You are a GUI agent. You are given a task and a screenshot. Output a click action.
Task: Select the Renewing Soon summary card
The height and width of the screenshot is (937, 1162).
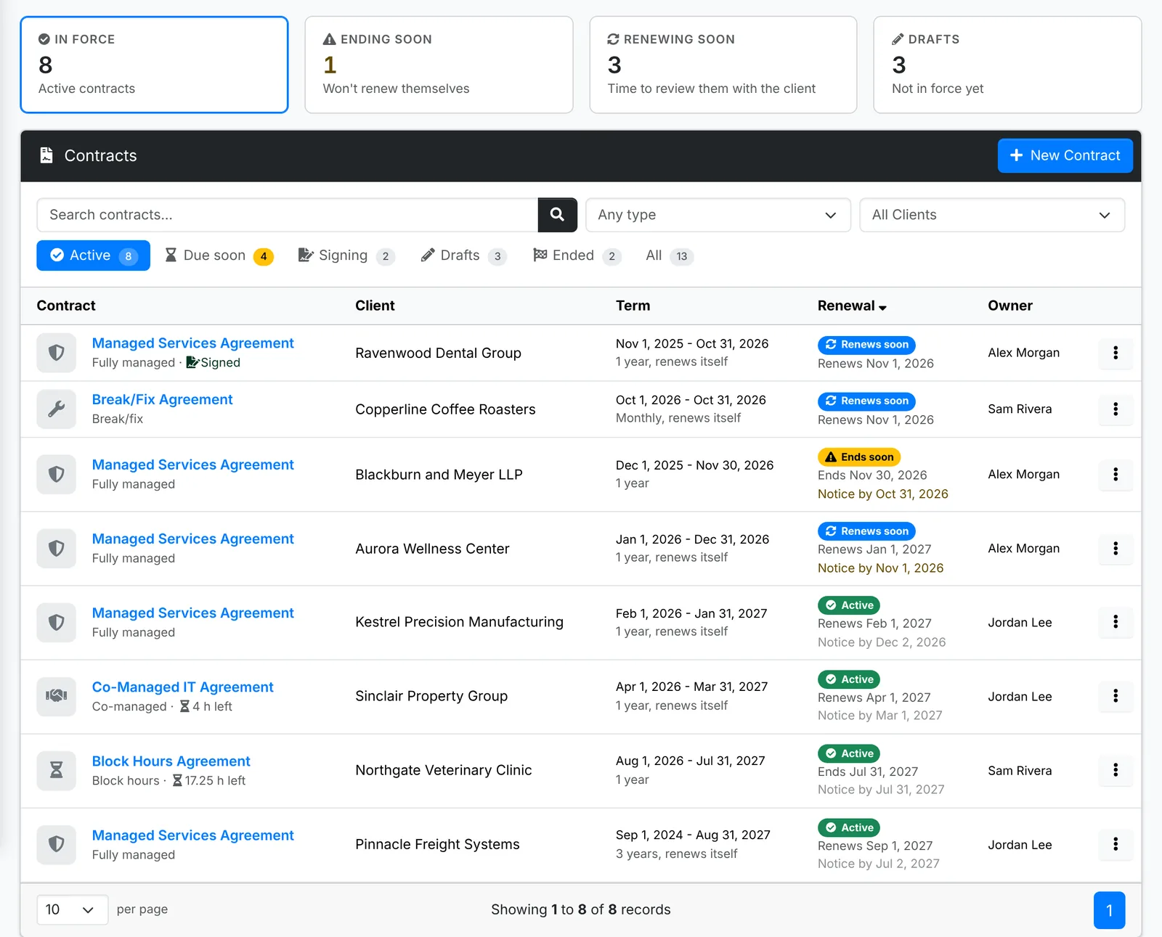point(723,65)
